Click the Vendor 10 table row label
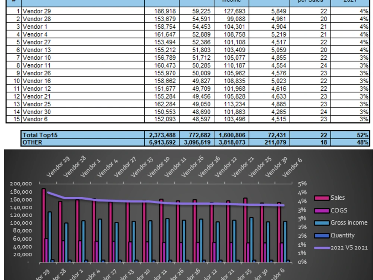 pos(83,57)
